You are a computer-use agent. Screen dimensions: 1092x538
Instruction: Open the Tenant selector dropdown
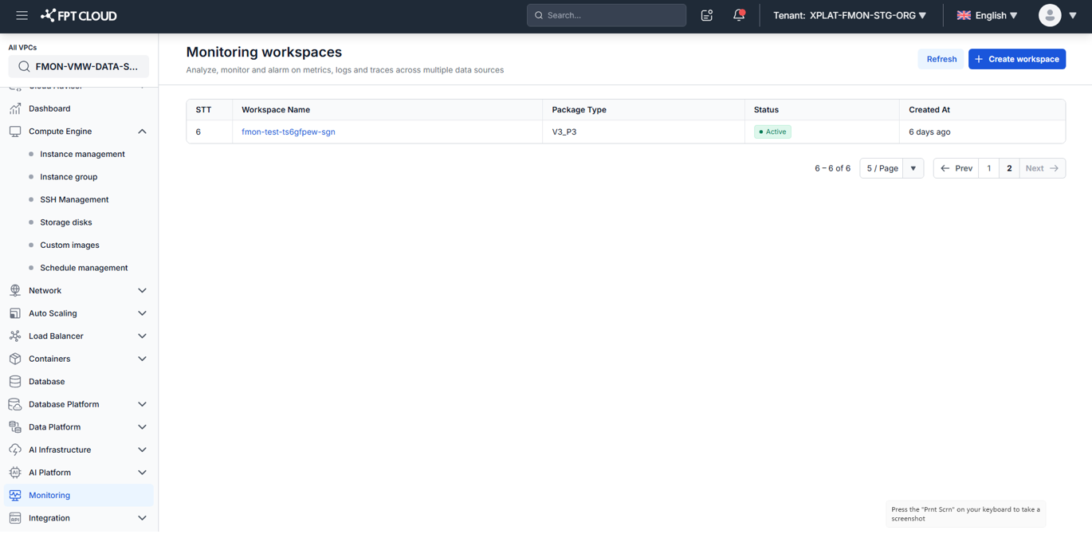pos(850,15)
